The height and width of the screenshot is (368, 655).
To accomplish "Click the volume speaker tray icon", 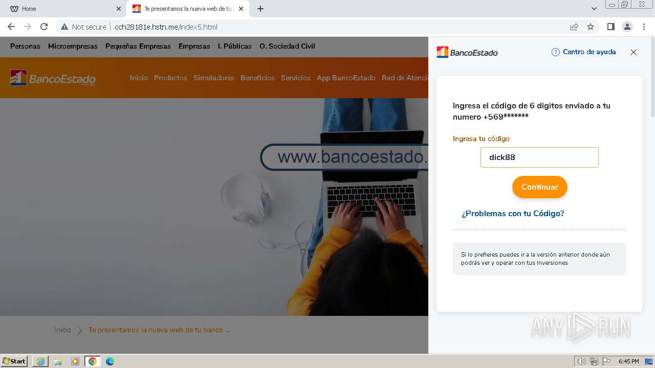I will [581, 361].
